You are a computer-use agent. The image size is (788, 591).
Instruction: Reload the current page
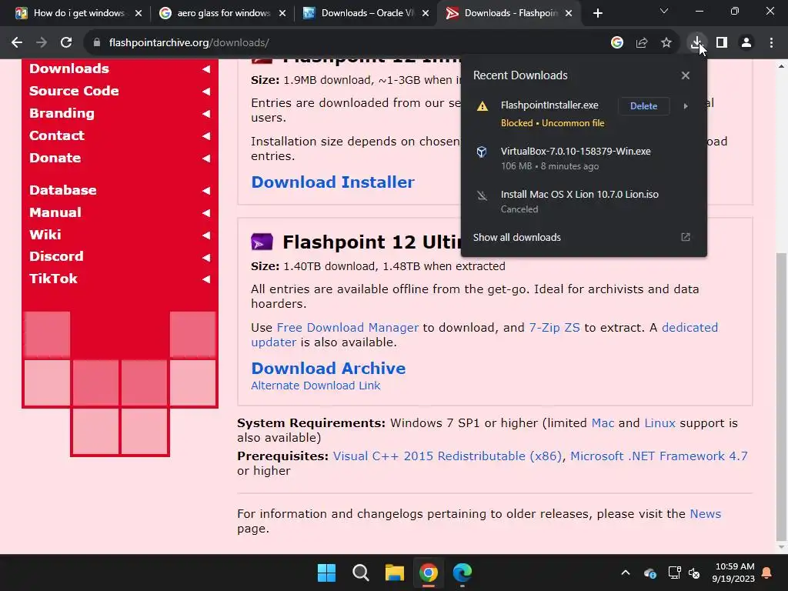(66, 43)
